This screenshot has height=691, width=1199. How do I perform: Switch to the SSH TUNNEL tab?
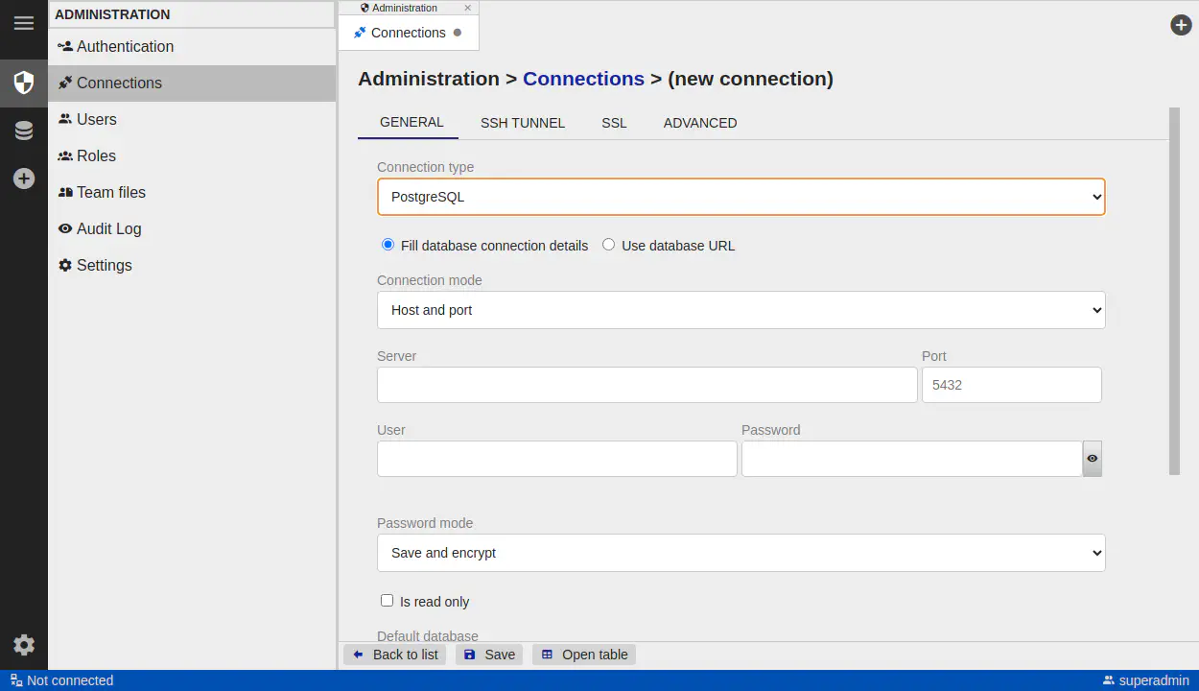tap(523, 123)
